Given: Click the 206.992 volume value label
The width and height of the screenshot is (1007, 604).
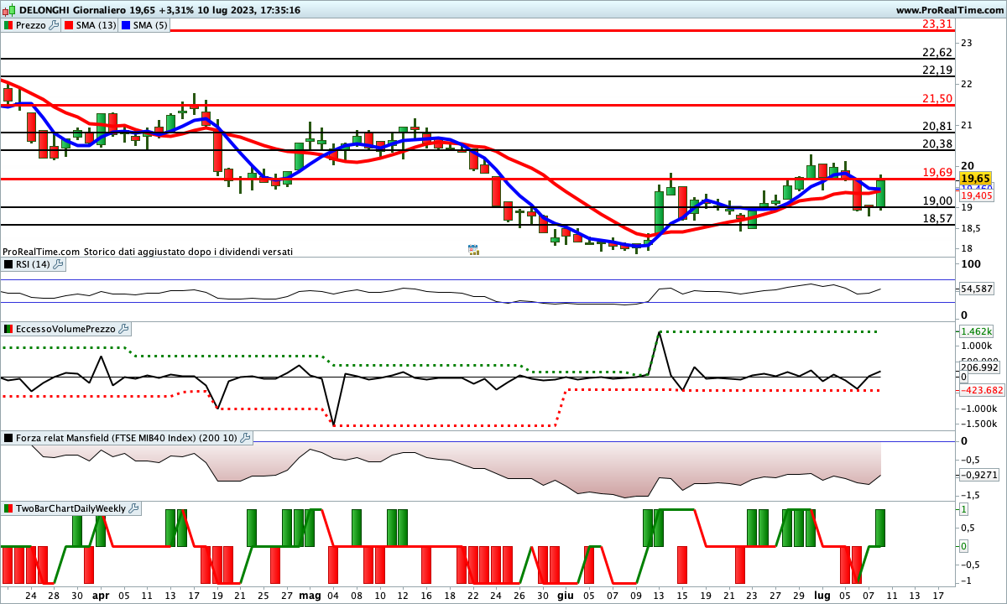Looking at the screenshot, I should [x=979, y=367].
